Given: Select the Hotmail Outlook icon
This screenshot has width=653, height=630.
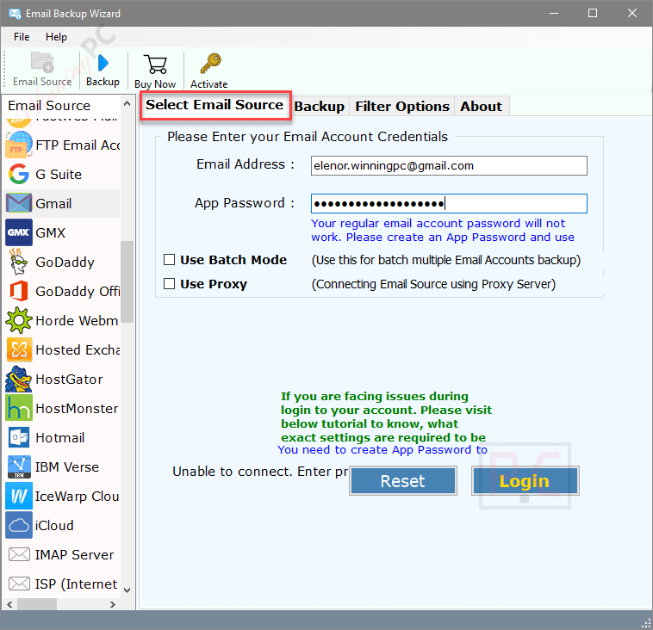Looking at the screenshot, I should 19,438.
